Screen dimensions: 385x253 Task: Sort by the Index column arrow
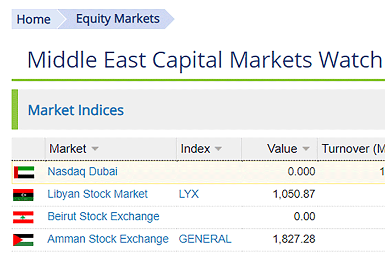(x=218, y=149)
